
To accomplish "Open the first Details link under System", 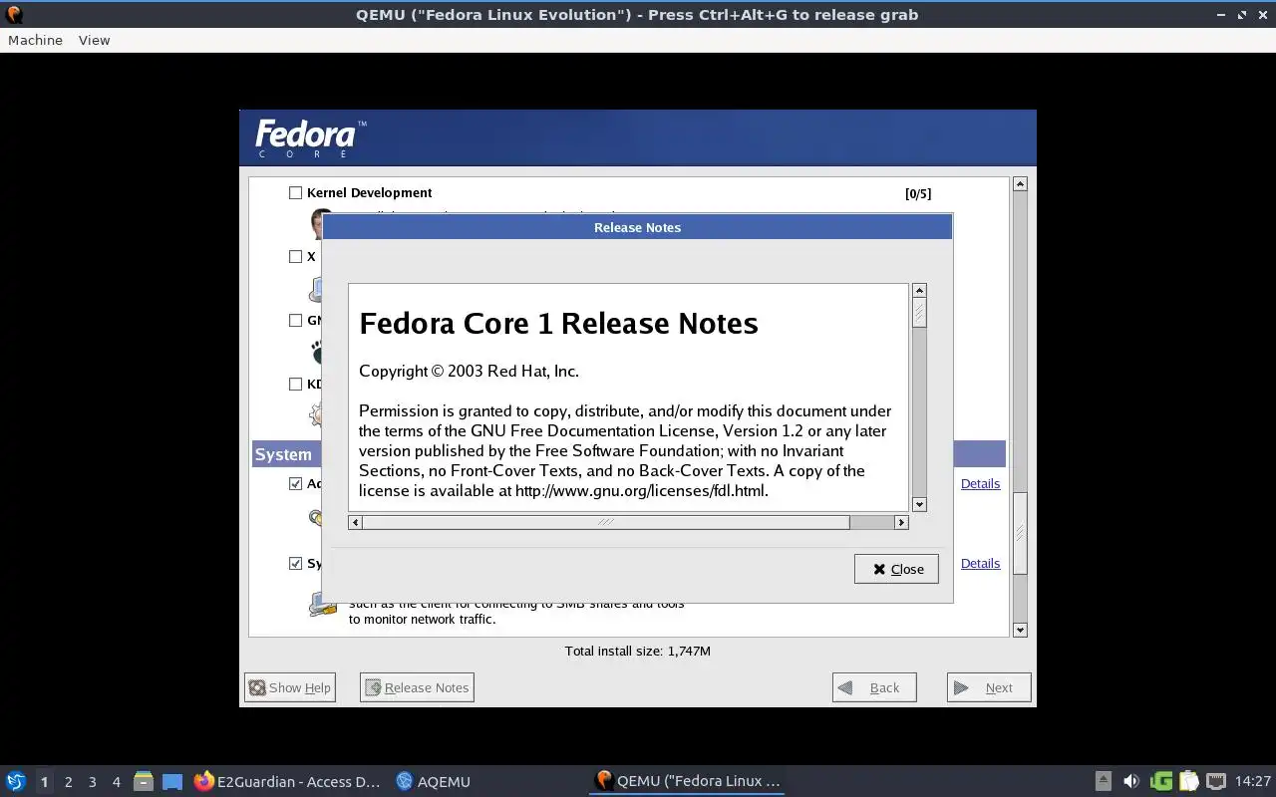I will coord(980,483).
